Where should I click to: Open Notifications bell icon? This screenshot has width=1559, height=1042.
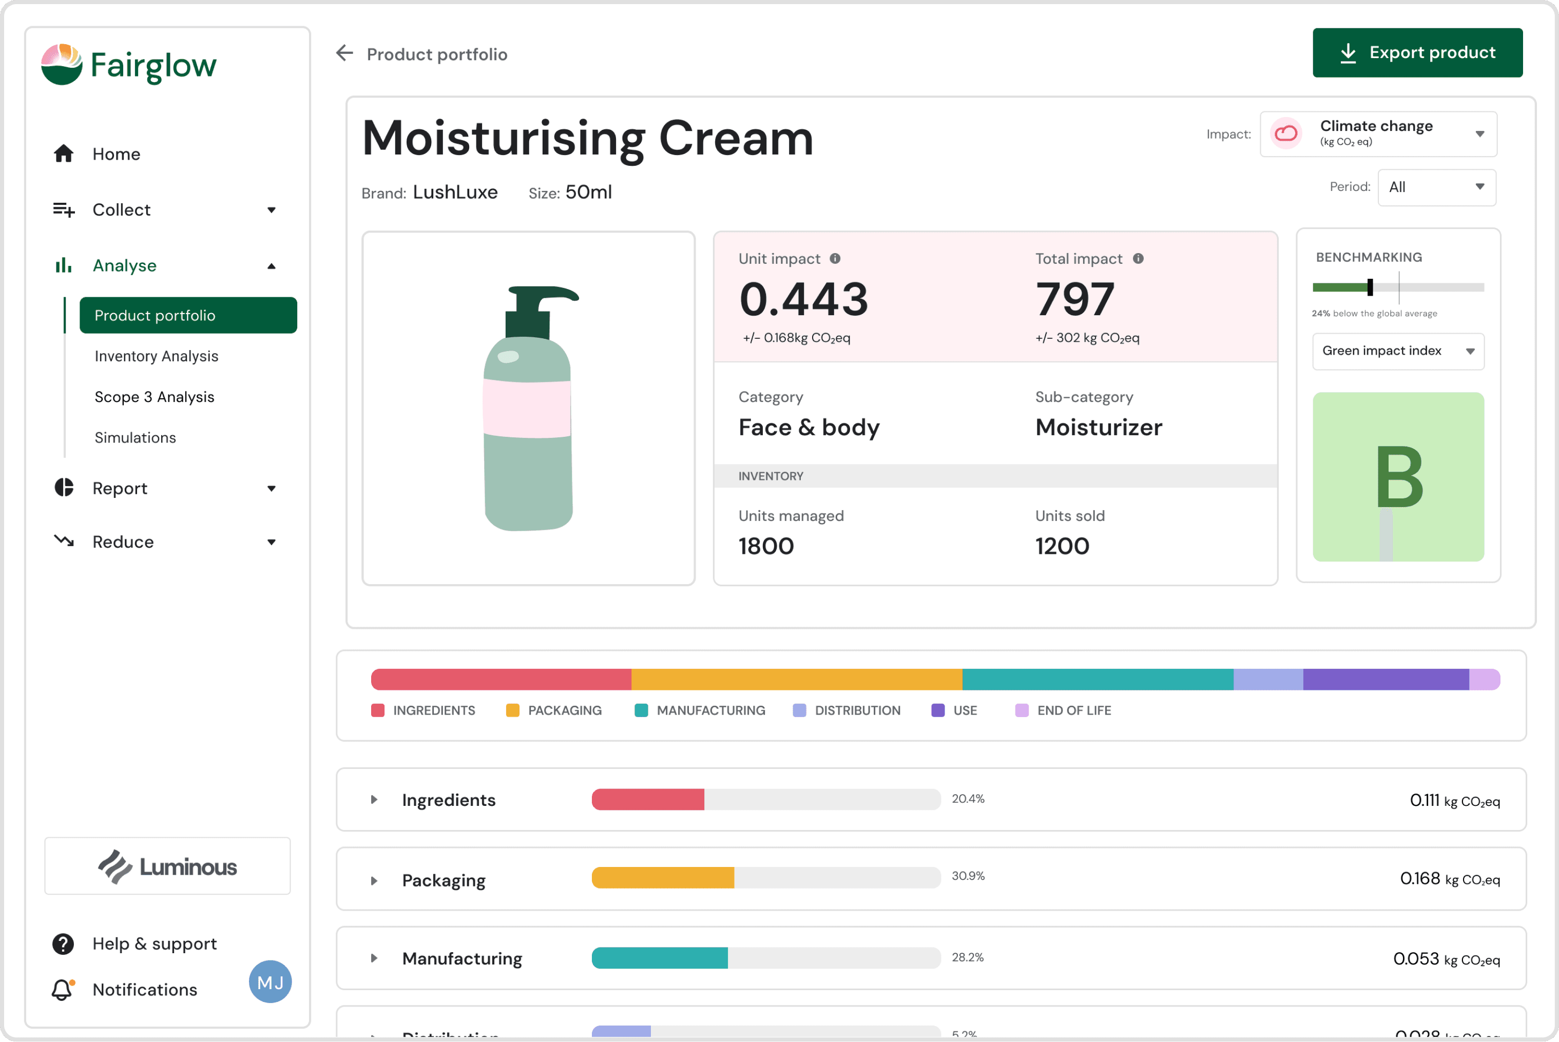(63, 990)
